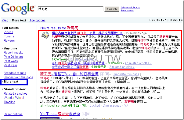Viewport: 184px width, 120px height.
Task: Open Cached version of Wikipedia result
Action: tap(95, 106)
